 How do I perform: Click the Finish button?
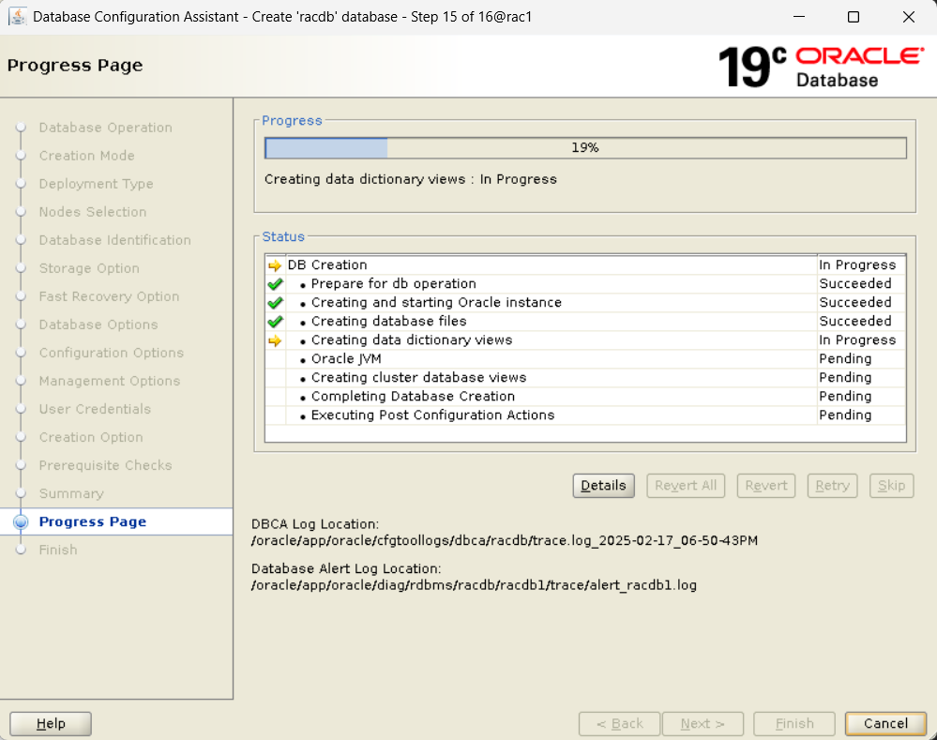tap(794, 724)
